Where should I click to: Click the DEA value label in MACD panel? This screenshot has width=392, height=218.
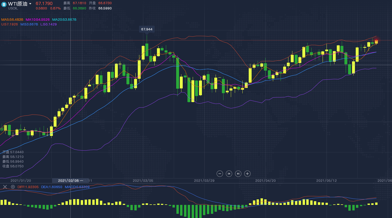(x=52, y=187)
